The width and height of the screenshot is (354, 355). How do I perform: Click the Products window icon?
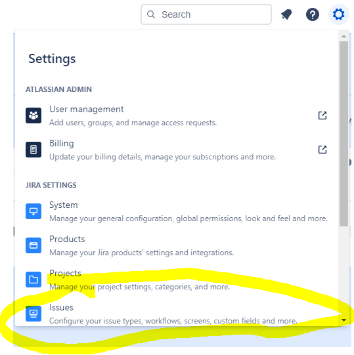tap(33, 245)
